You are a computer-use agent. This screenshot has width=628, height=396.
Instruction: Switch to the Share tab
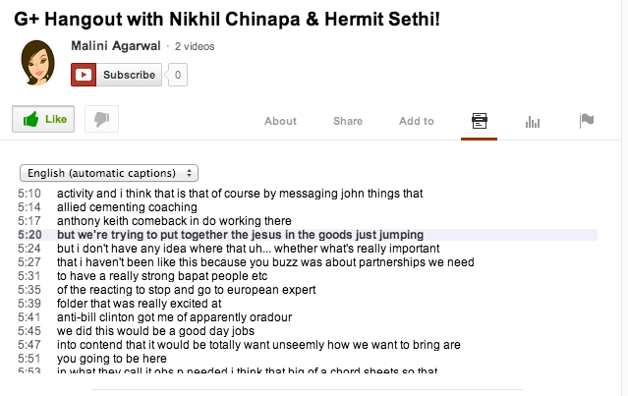(348, 121)
